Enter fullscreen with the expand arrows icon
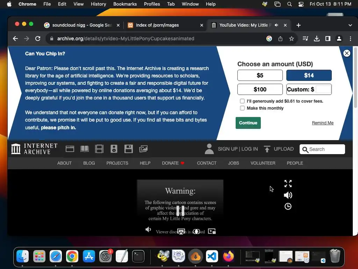358x269 pixels. click(288, 184)
